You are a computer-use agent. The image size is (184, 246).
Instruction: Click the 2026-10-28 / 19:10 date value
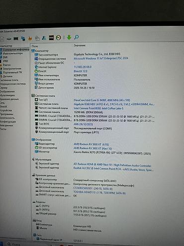tap(84, 88)
